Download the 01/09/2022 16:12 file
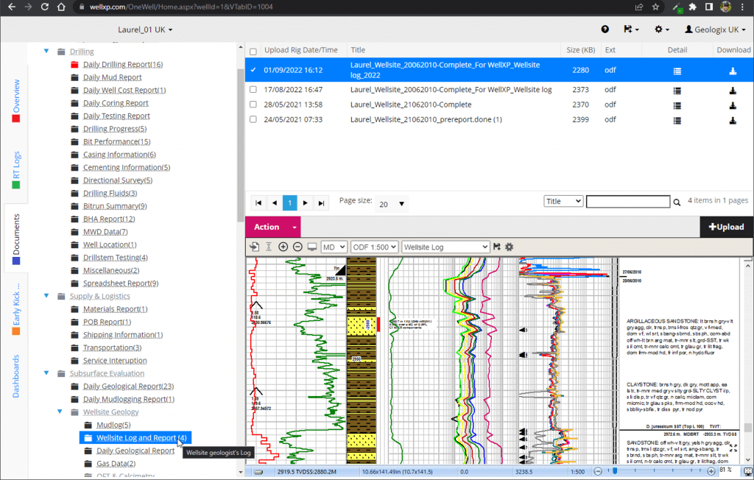The image size is (754, 480). [733, 71]
